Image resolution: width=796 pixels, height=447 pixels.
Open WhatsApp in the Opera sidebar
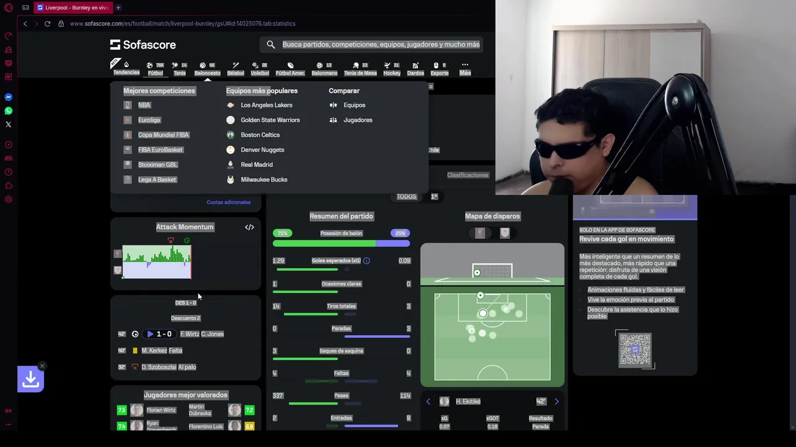[x=9, y=111]
